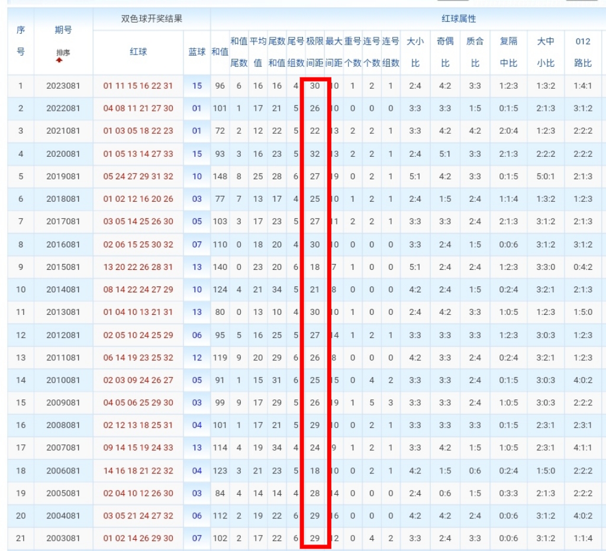Click red balls 13 20 22 26 28 31

point(138,266)
